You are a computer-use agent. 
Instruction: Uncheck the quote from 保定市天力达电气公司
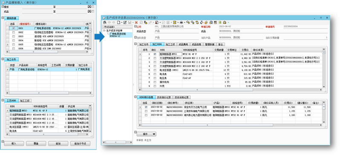pos(146,107)
